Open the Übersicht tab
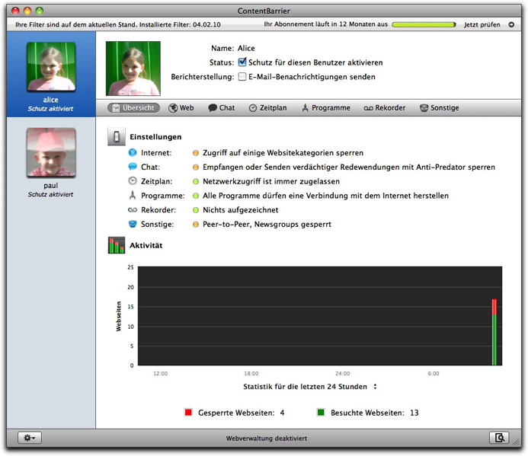 (x=133, y=107)
